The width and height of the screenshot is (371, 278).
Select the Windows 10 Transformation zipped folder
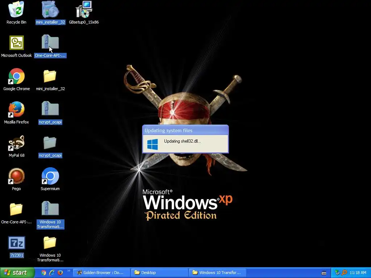point(50,215)
